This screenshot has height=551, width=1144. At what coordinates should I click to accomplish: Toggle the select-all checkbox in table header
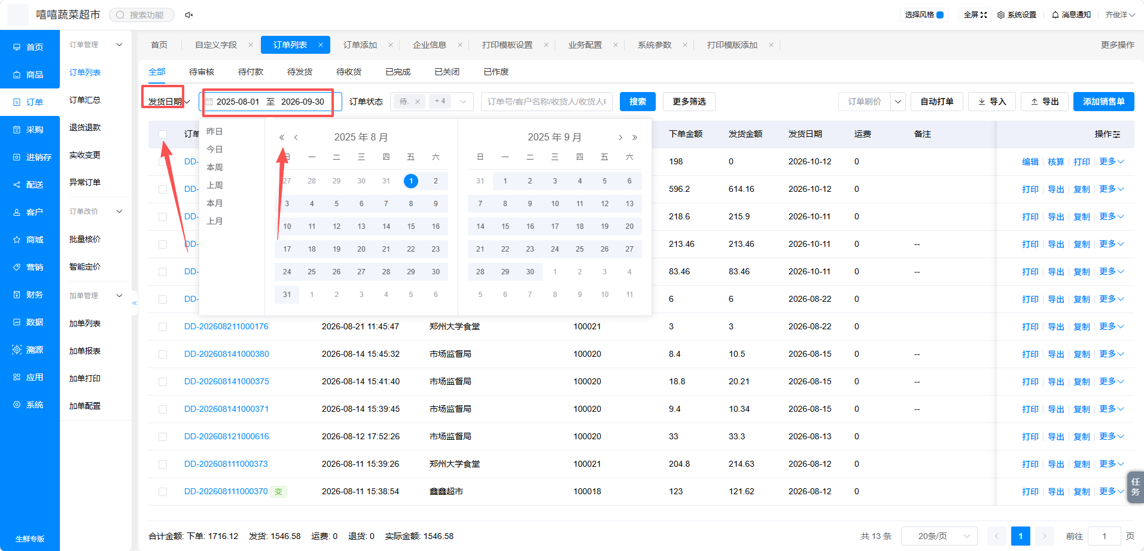pyautogui.click(x=163, y=134)
